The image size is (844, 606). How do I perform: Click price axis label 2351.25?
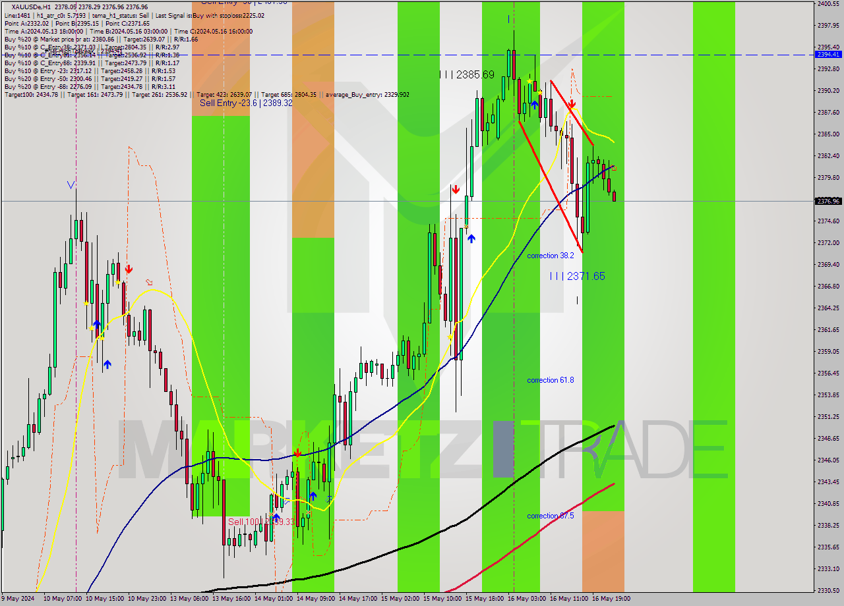828,416
